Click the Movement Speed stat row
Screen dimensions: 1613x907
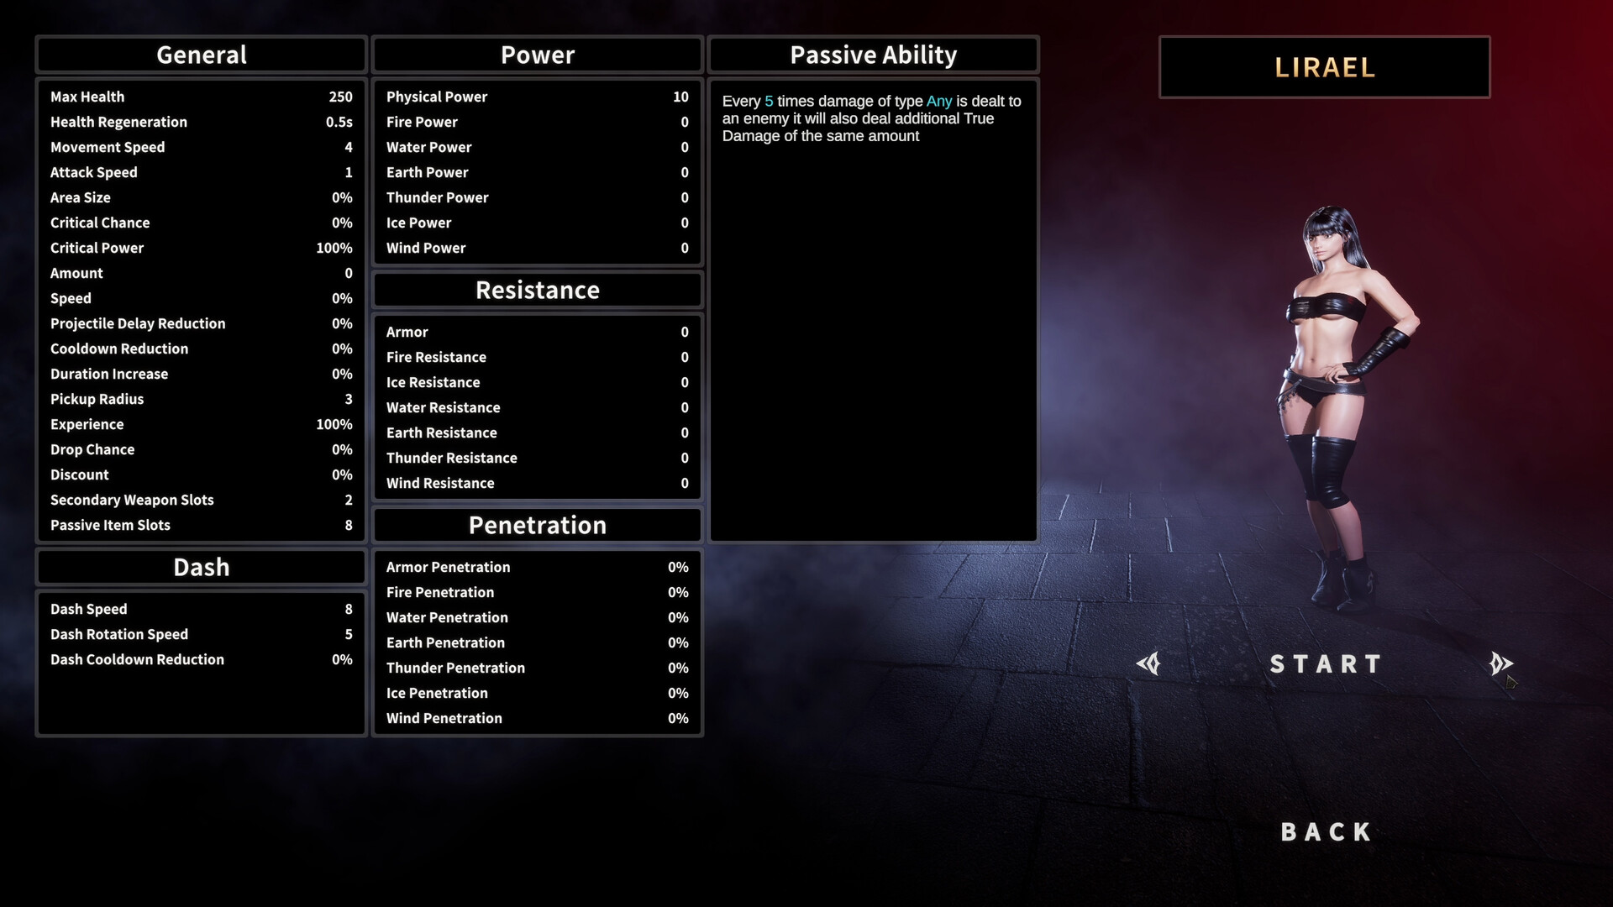[x=201, y=146]
